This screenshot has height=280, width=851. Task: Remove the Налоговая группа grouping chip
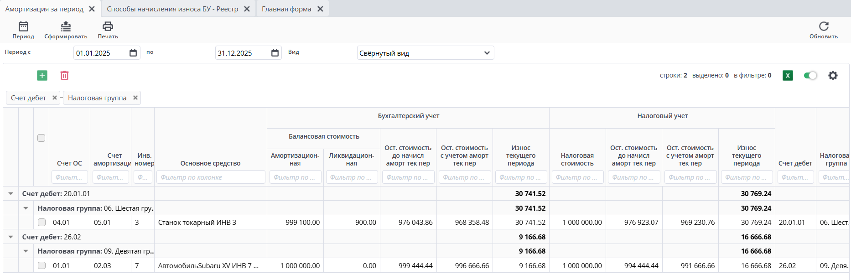[x=135, y=98]
